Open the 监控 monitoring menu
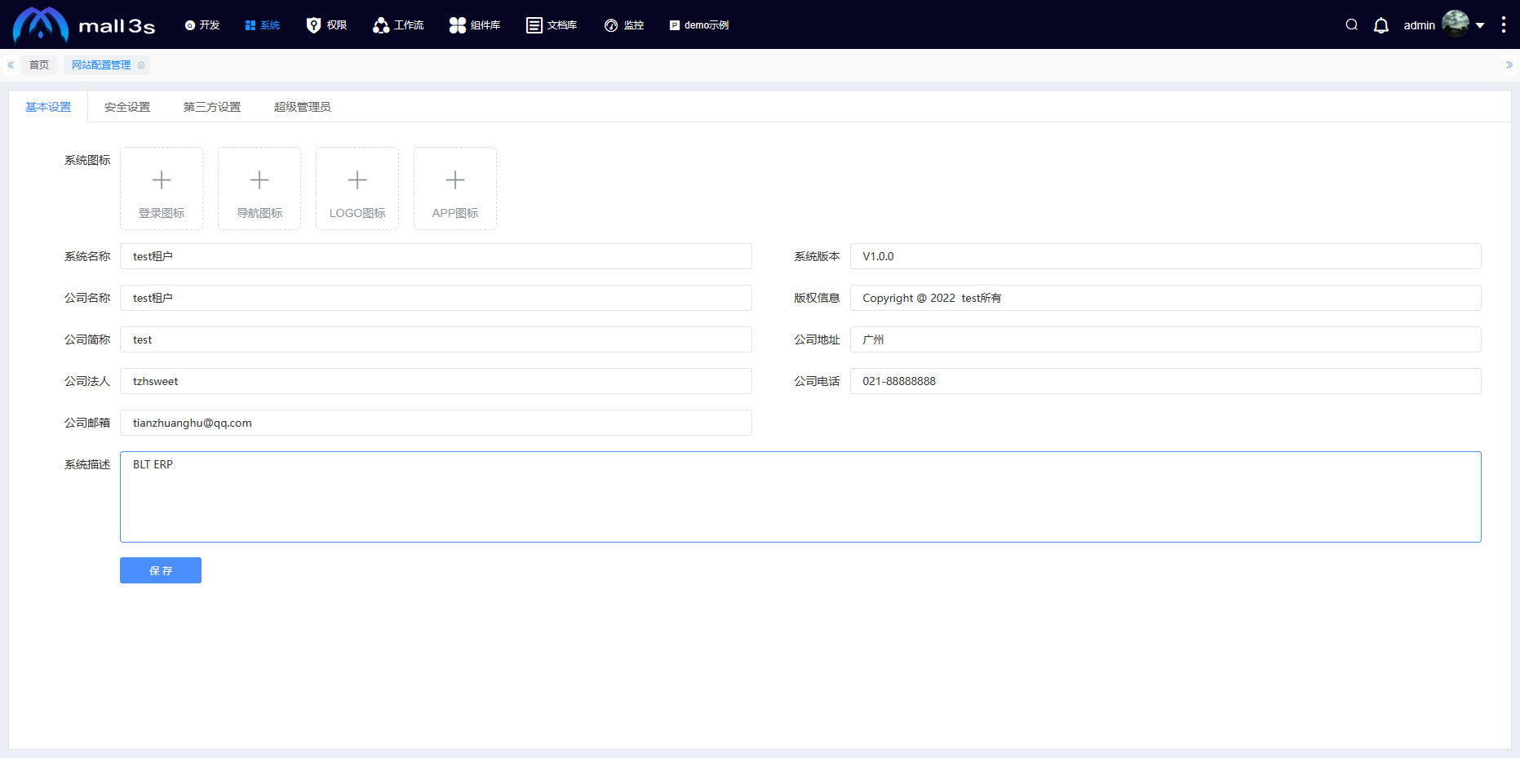Image resolution: width=1520 pixels, height=758 pixels. [624, 25]
